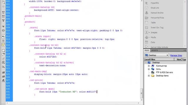Image resolution: width=188 pixels, height=105 pixels.
Task: Click the Insert Div Tag icon
Action: coord(147,27)
